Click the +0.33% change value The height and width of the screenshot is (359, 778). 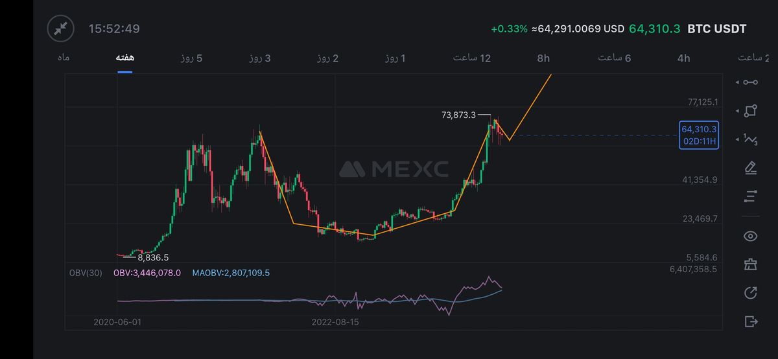pos(509,29)
